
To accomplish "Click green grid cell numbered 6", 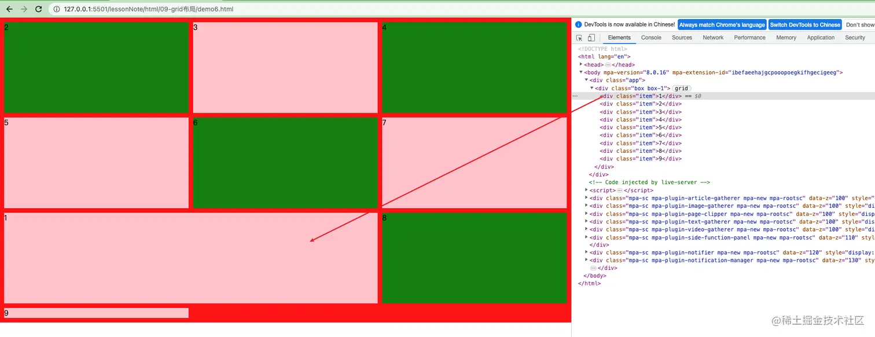I will click(285, 163).
